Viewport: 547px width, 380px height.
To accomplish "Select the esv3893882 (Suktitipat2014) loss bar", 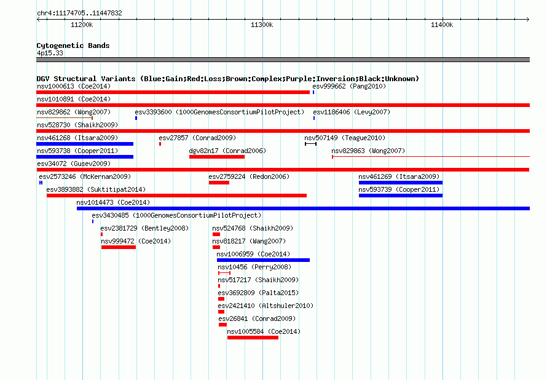I will coord(176,196).
